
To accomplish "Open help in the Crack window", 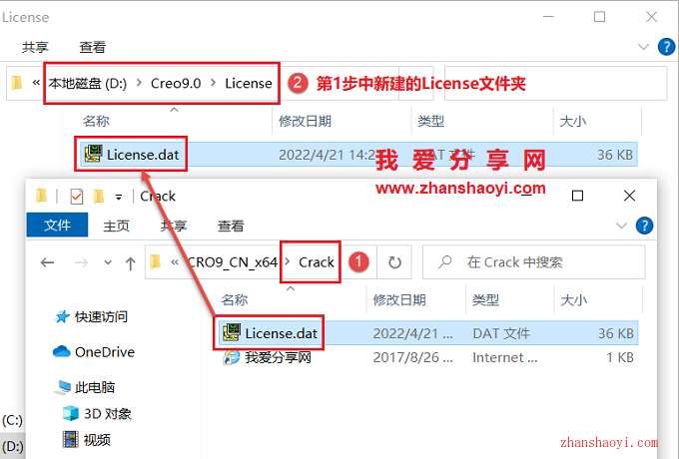I will click(x=644, y=226).
